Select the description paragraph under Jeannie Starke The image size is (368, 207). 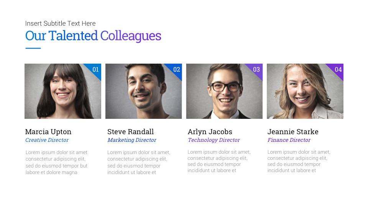click(299, 161)
